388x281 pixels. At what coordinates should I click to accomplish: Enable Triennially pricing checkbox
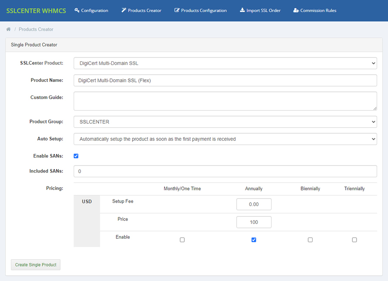click(x=354, y=240)
